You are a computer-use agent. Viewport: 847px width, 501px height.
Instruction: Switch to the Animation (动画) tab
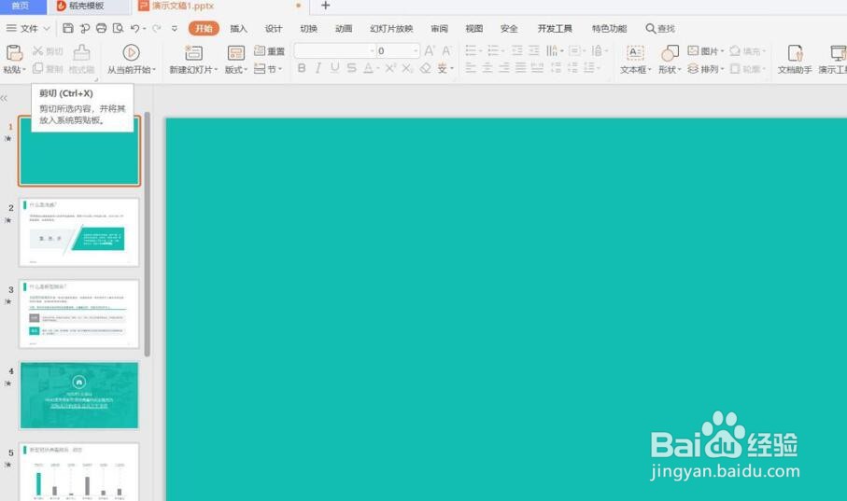[344, 28]
